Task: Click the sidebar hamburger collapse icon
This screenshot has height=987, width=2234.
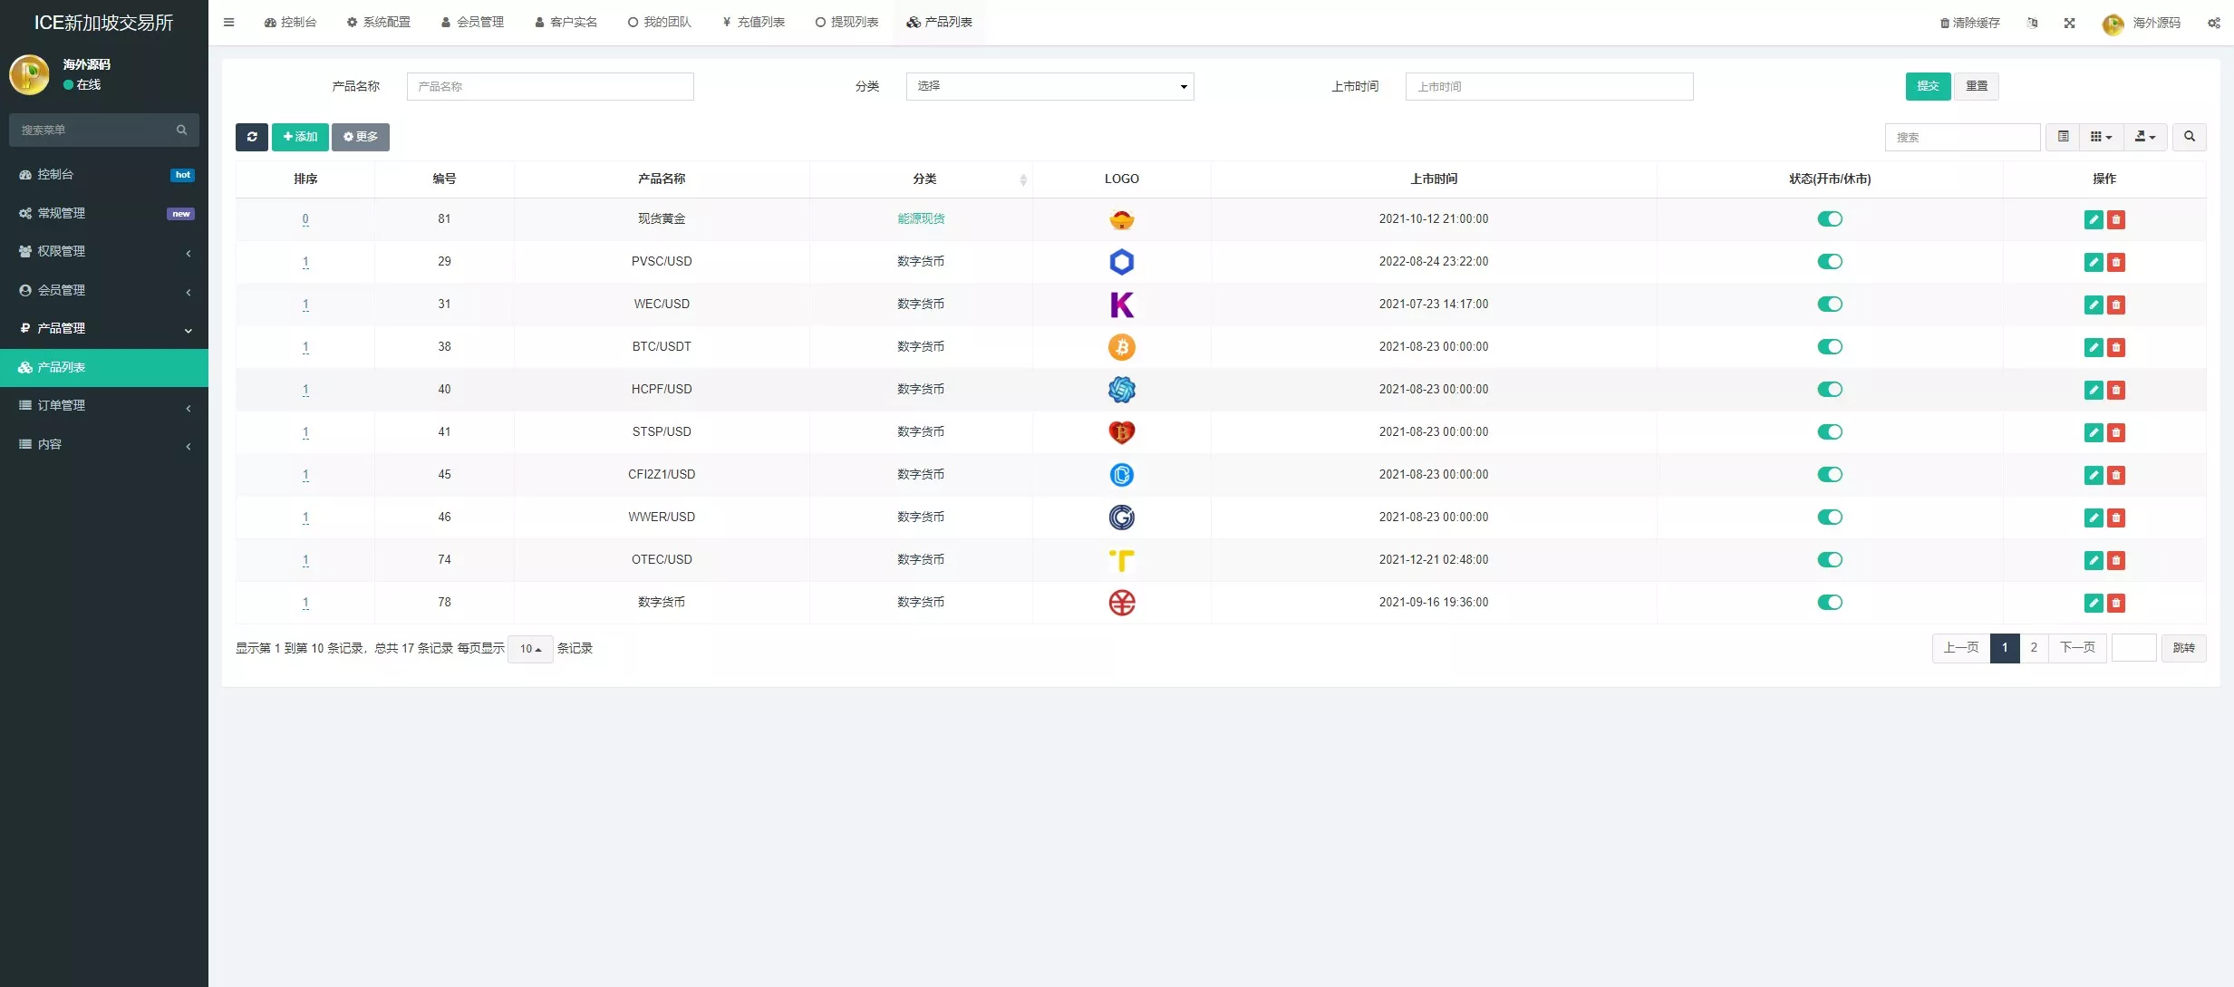Action: tap(229, 22)
